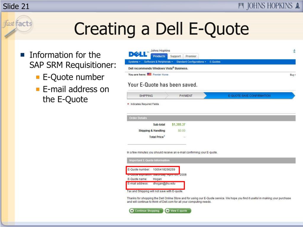Open the Premier tab
303x227 pixels.
pyautogui.click(x=191, y=56)
